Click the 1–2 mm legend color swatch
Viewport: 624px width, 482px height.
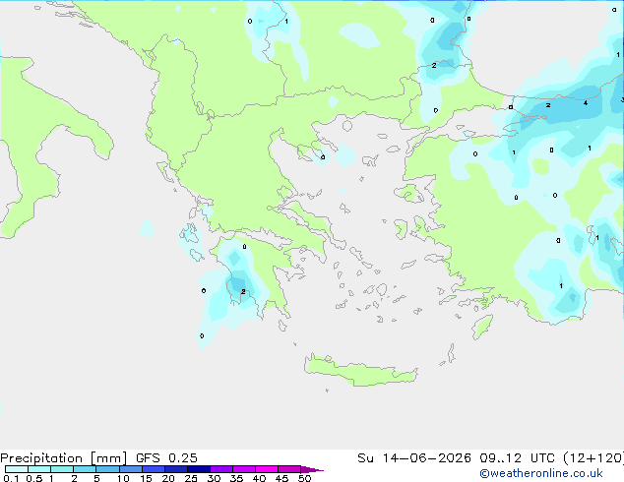[x=62, y=469]
